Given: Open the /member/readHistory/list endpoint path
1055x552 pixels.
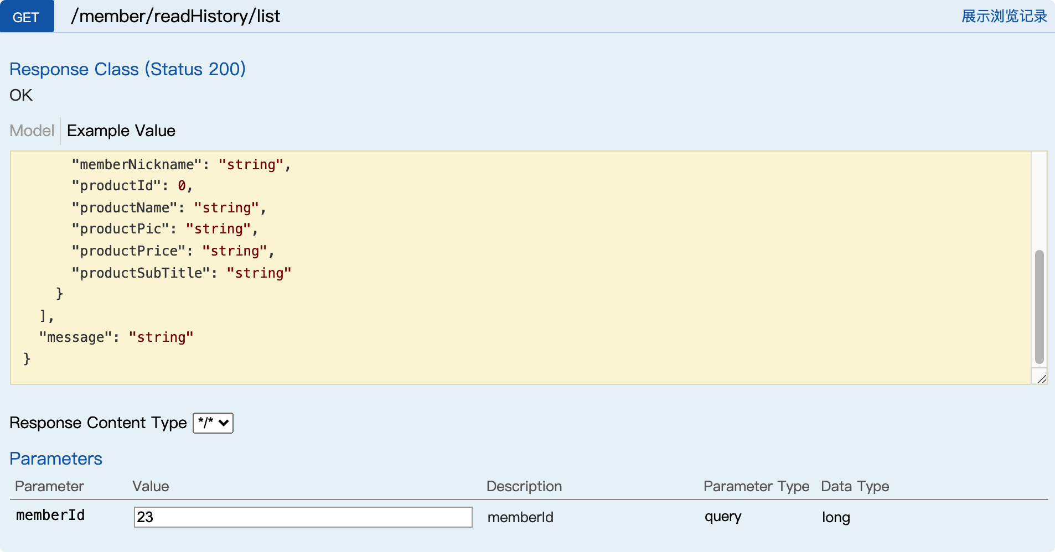Looking at the screenshot, I should [x=175, y=17].
